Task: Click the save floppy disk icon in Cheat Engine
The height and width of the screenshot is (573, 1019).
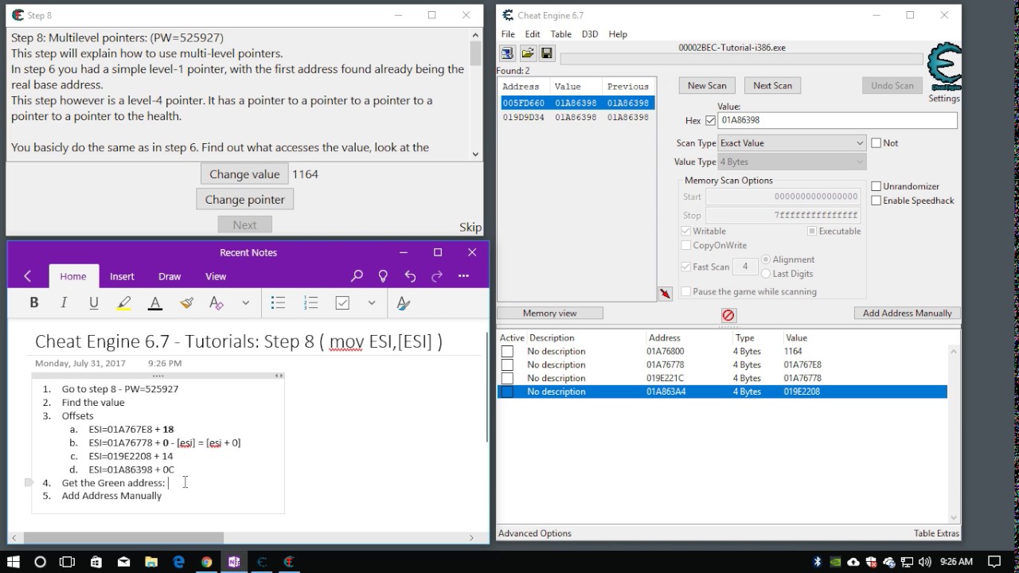Action: pyautogui.click(x=546, y=53)
